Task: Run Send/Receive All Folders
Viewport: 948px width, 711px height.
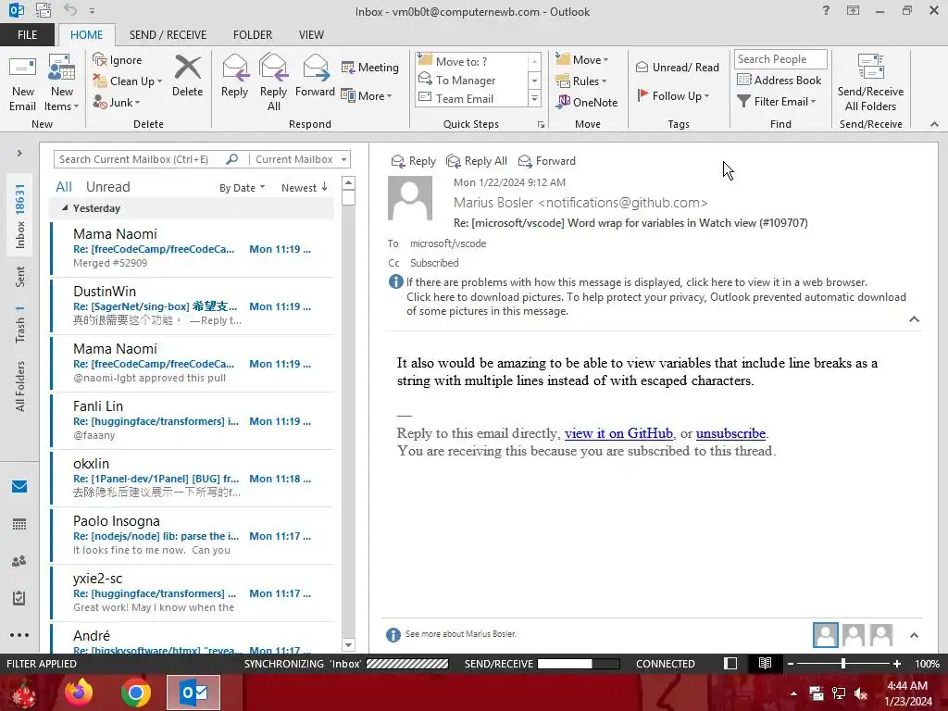Action: [x=870, y=83]
